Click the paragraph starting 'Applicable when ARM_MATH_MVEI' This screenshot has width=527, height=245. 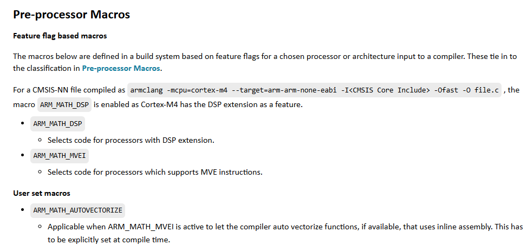point(284,227)
